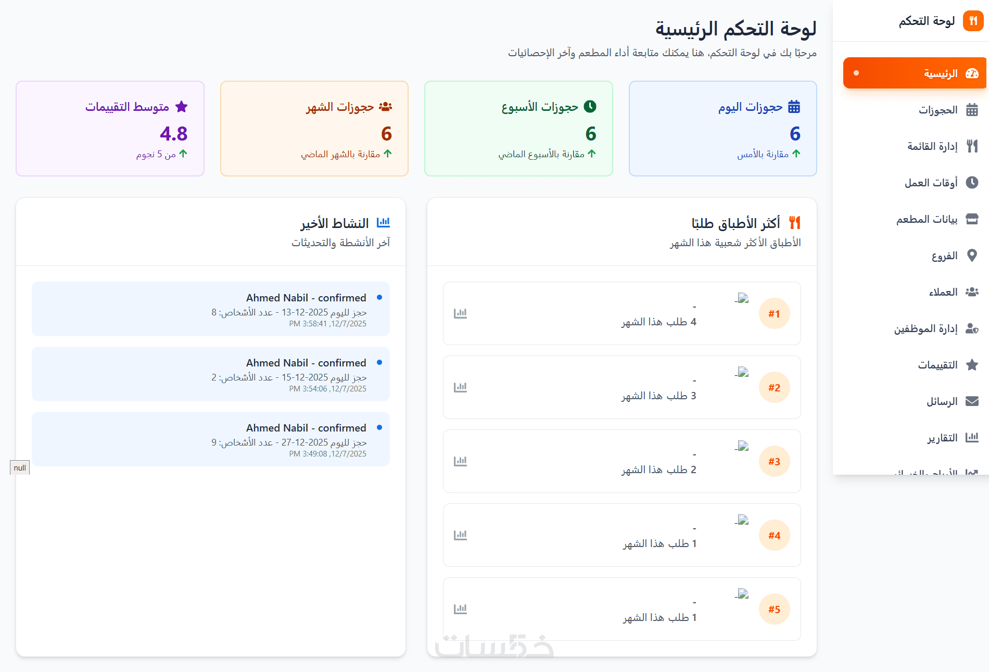
Task: Go to إدارة الموظفين in the sidebar
Action: coord(925,328)
